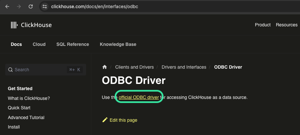Image resolution: width=300 pixels, height=135 pixels.
Task: Click the search magnifier icon
Action: (10, 70)
